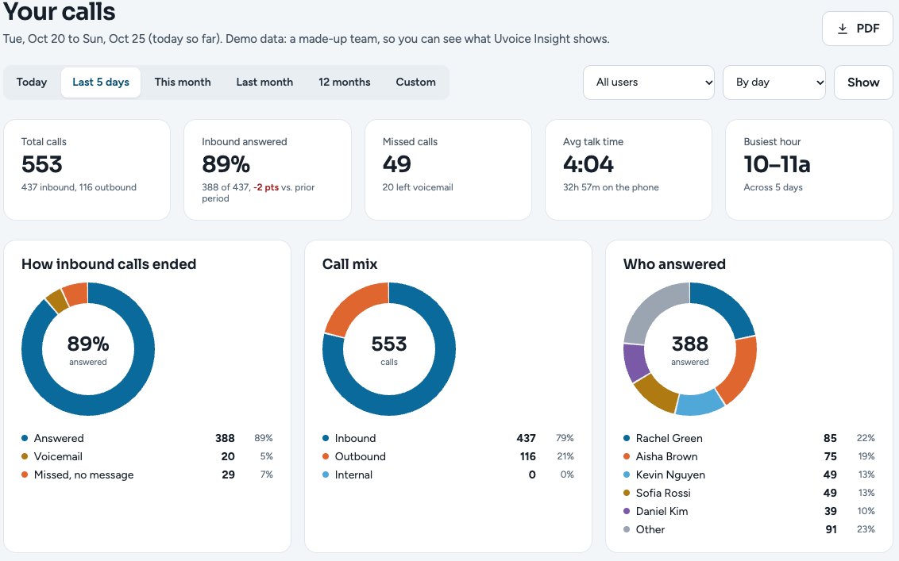Screen dimensions: 899x561
Task: Click the '20 left voicemail' subtext
Action: click(418, 187)
